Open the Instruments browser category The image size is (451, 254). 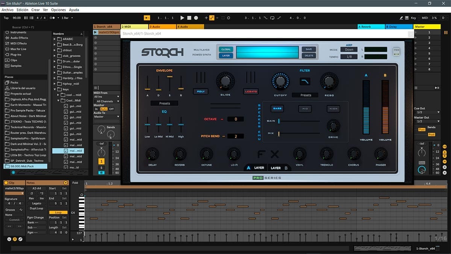pyautogui.click(x=18, y=32)
